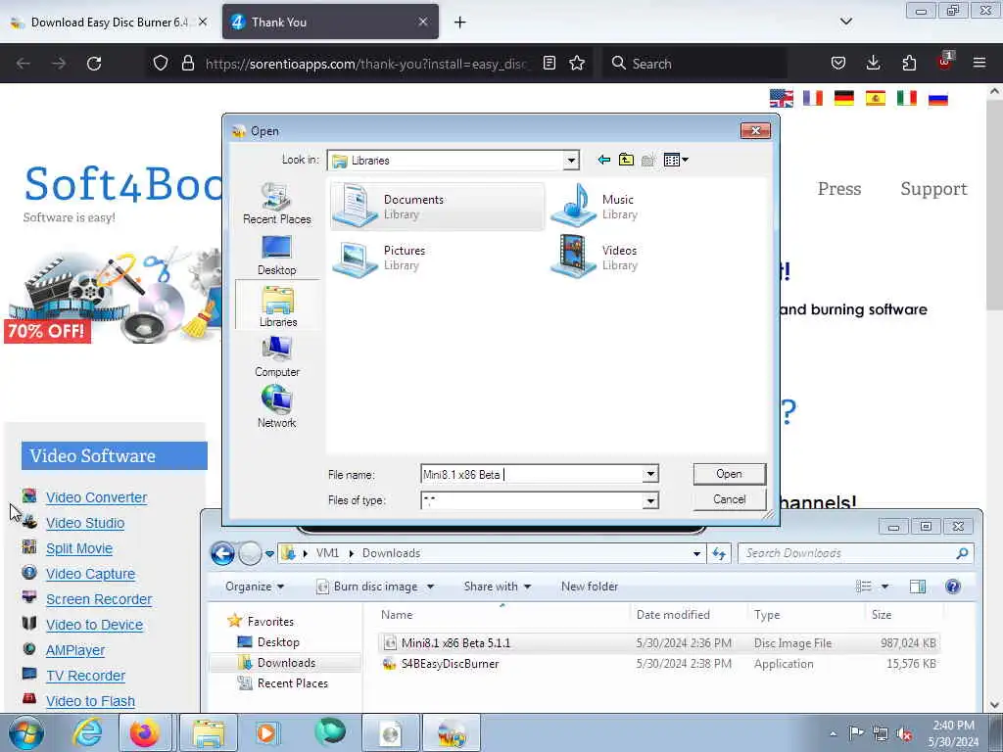Select the Pictures library
The image size is (1003, 752).
point(380,258)
